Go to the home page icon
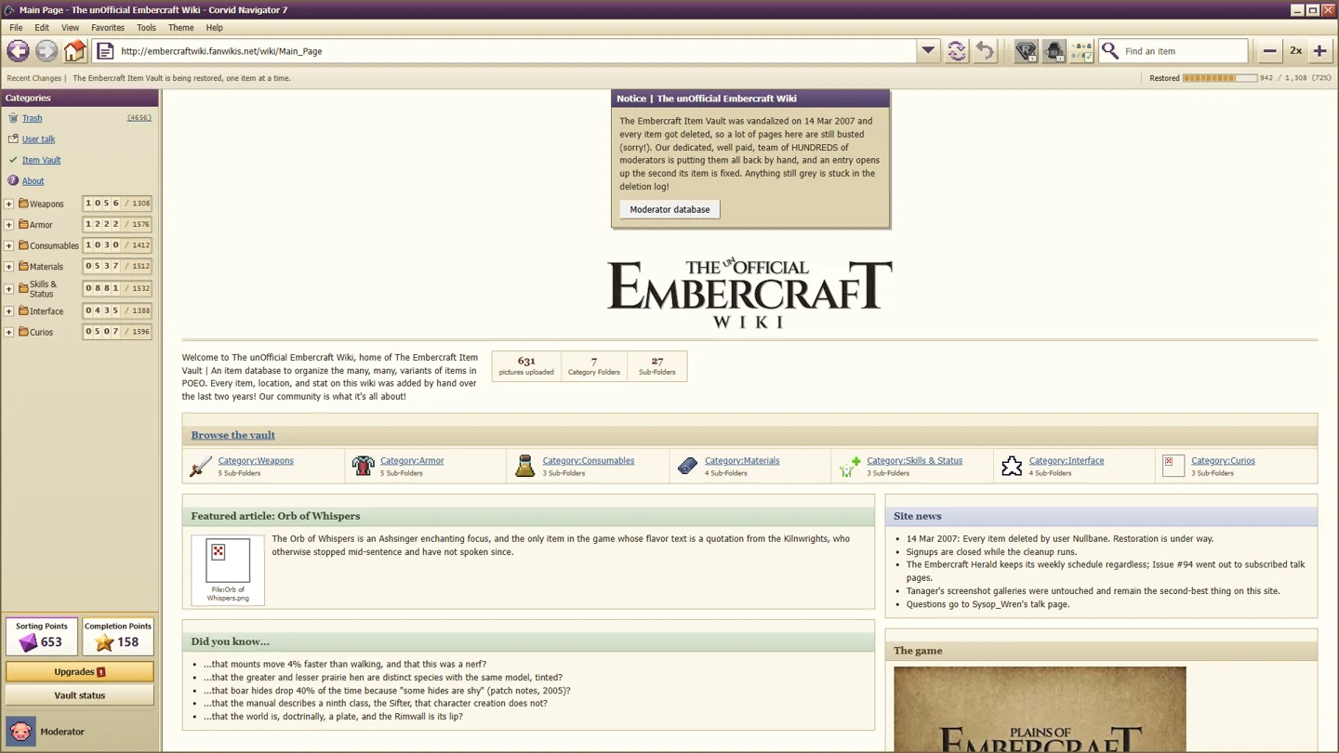This screenshot has height=753, width=1339. 74,51
